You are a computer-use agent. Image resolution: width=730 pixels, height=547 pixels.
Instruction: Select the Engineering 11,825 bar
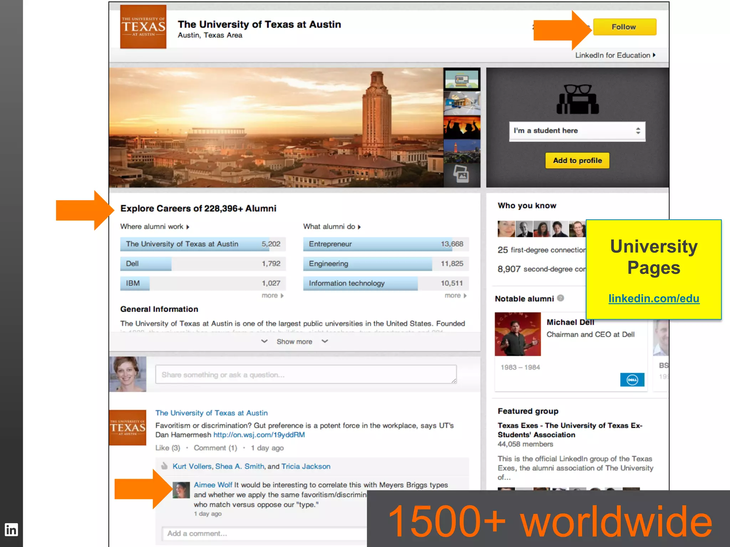pos(386,264)
